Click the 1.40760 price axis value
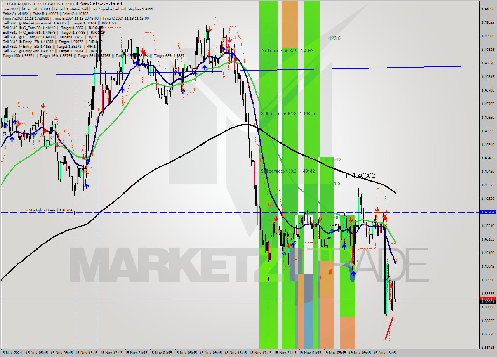Image resolution: width=497 pixels, height=357 pixels. click(x=487, y=90)
